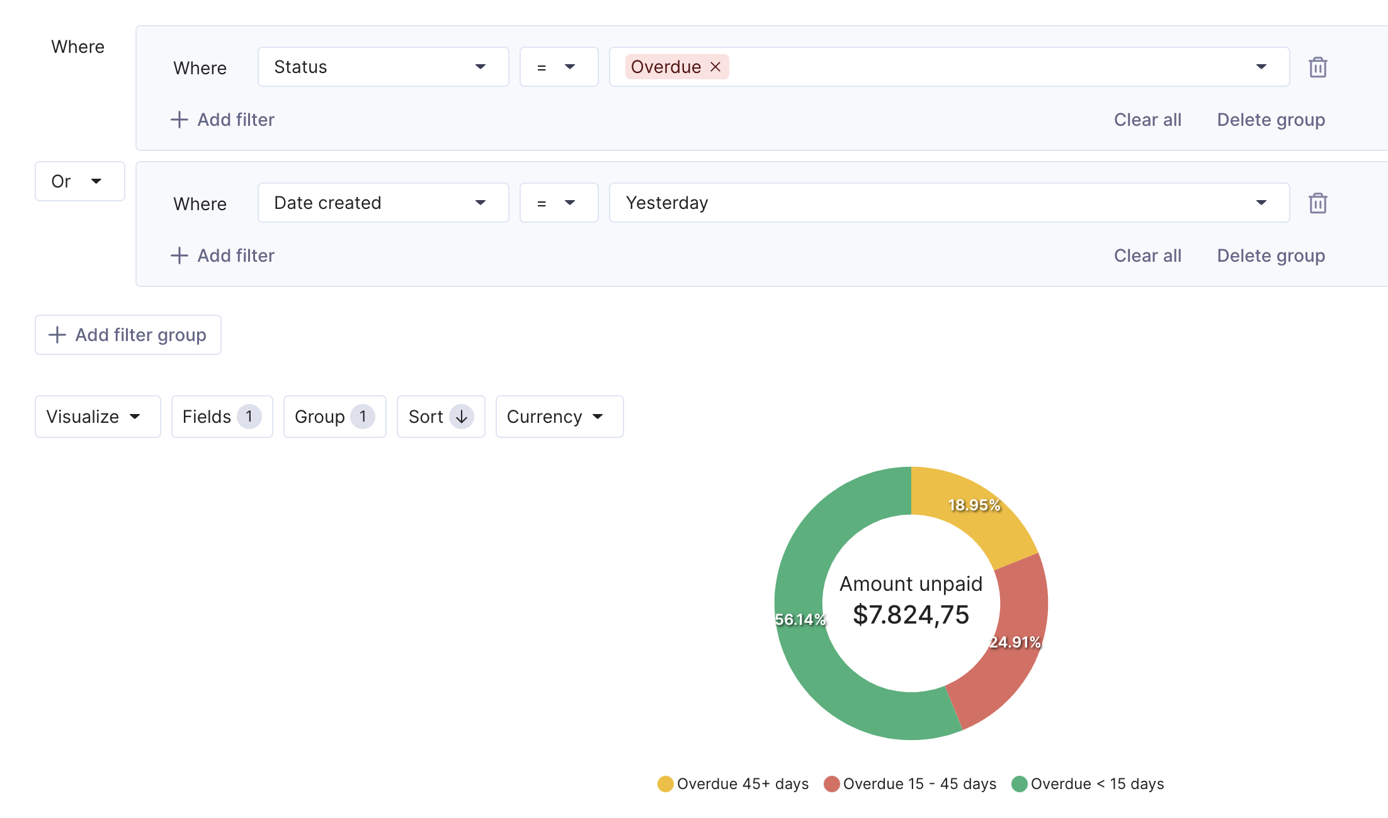Toggle the Overdue 15 - 45 days legend swatch
1388x818 pixels.
[x=831, y=784]
